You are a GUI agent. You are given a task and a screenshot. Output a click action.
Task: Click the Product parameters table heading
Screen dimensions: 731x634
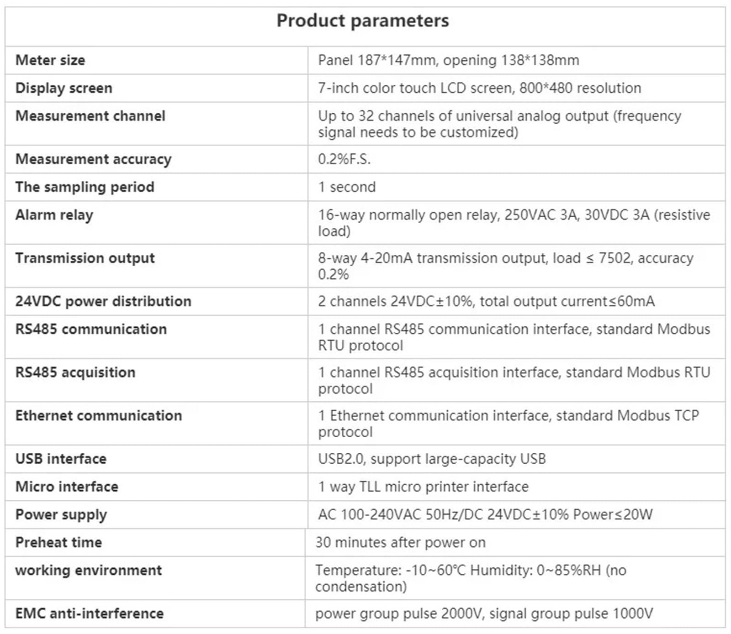pyautogui.click(x=363, y=21)
